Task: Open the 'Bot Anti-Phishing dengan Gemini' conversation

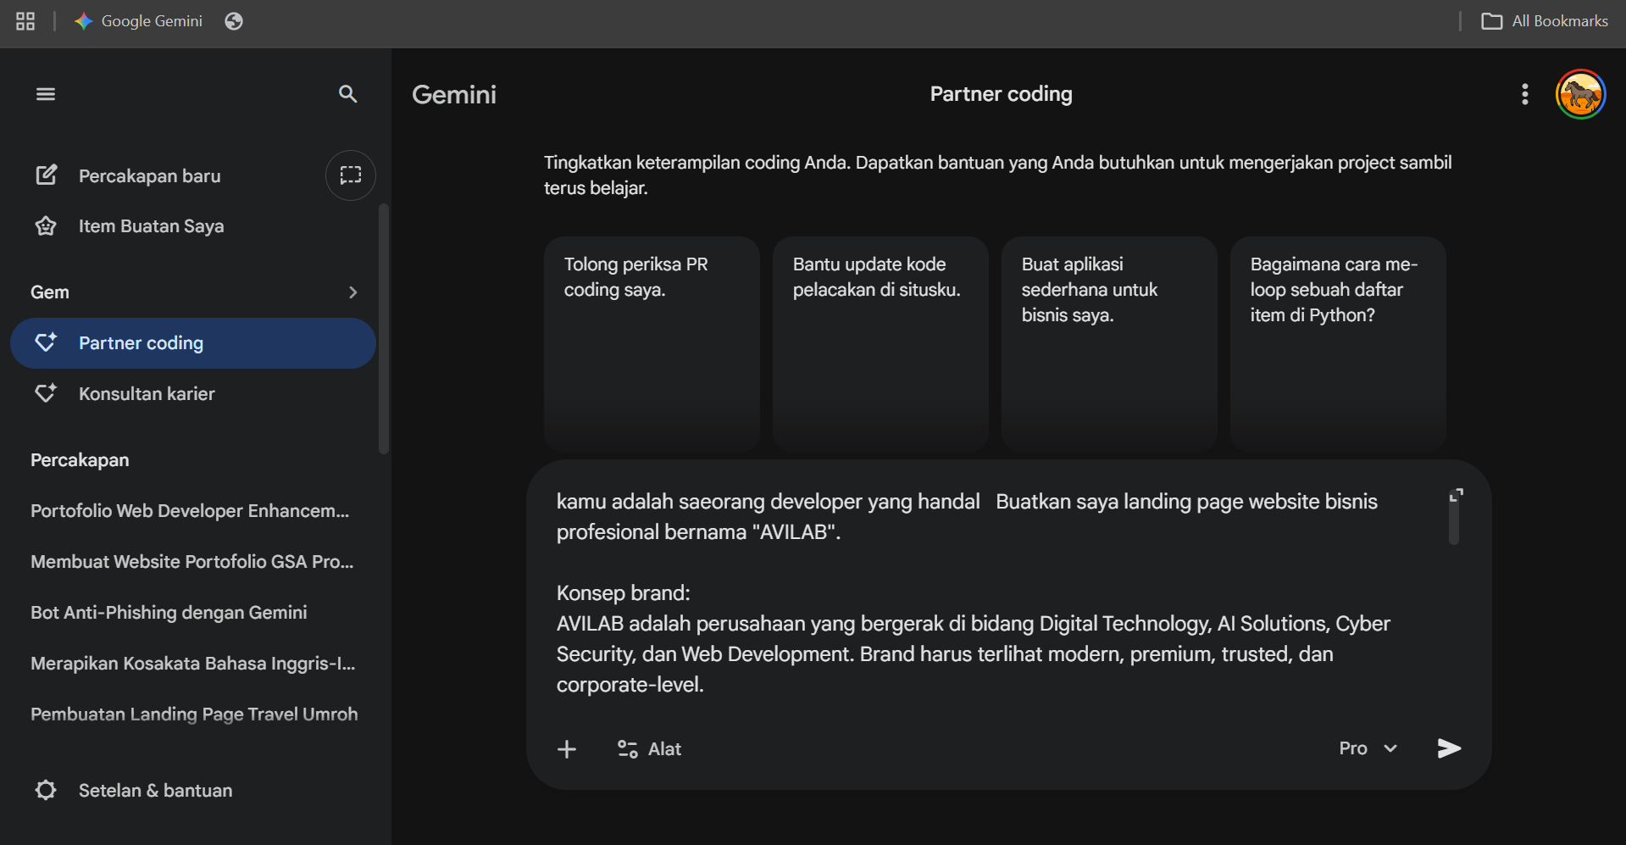Action: pos(168,611)
